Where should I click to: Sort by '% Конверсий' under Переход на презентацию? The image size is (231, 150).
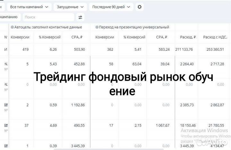(x=134, y=37)
